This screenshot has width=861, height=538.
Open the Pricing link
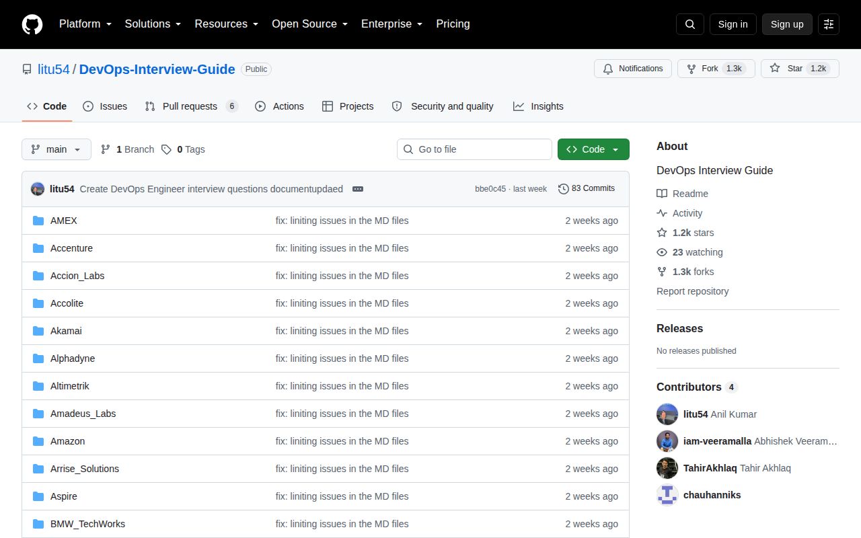[453, 24]
